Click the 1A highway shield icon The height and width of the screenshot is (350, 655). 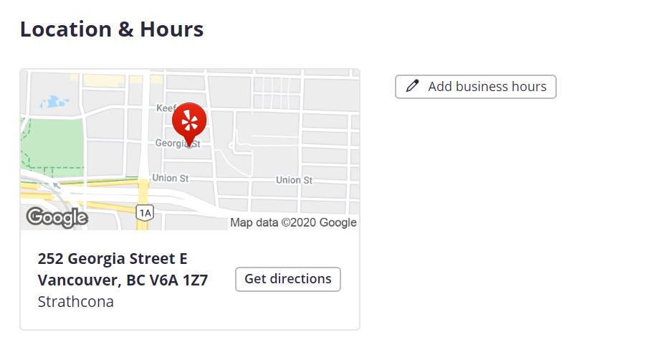click(145, 212)
